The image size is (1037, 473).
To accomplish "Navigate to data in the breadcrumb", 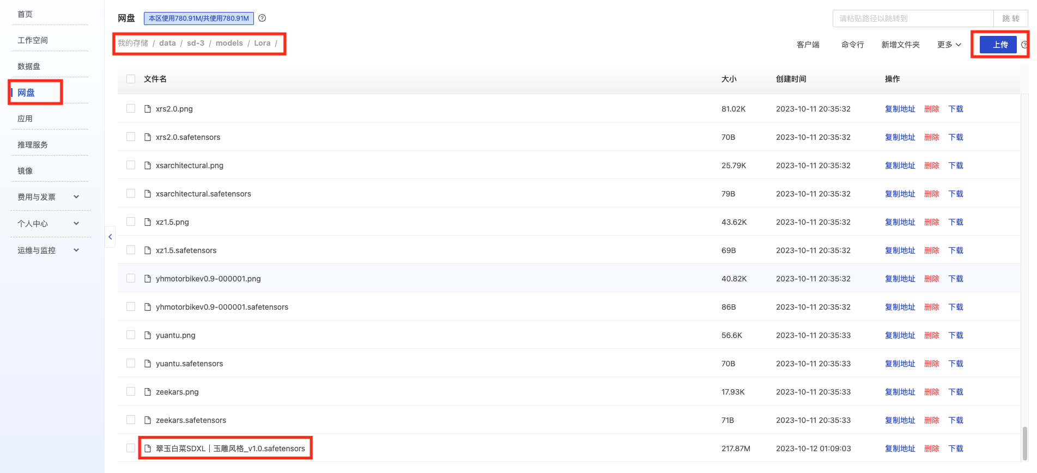I will pyautogui.click(x=167, y=43).
